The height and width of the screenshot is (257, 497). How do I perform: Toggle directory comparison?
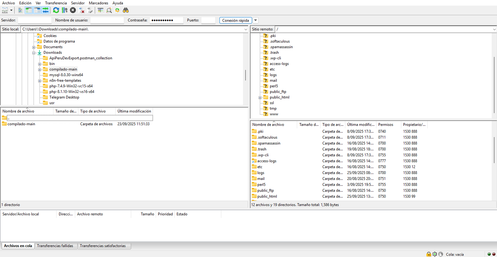click(x=109, y=10)
